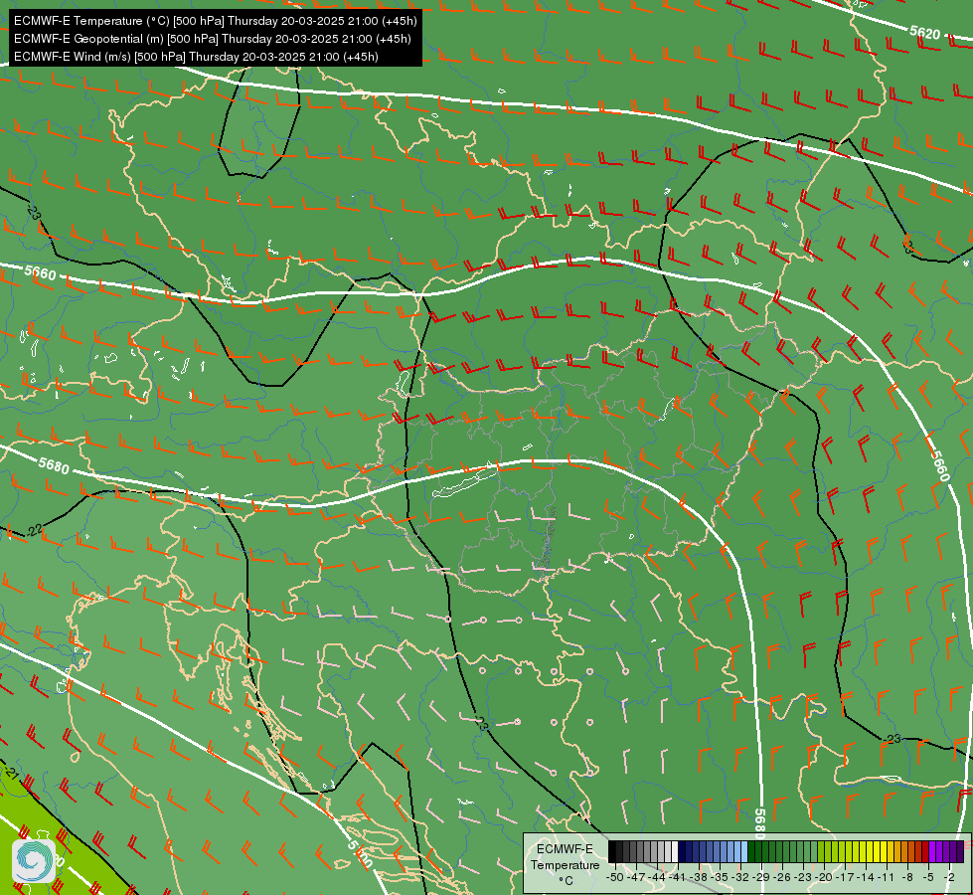Click the -22 isotherm contour label
Image resolution: width=973 pixels, height=895 pixels.
point(34,530)
